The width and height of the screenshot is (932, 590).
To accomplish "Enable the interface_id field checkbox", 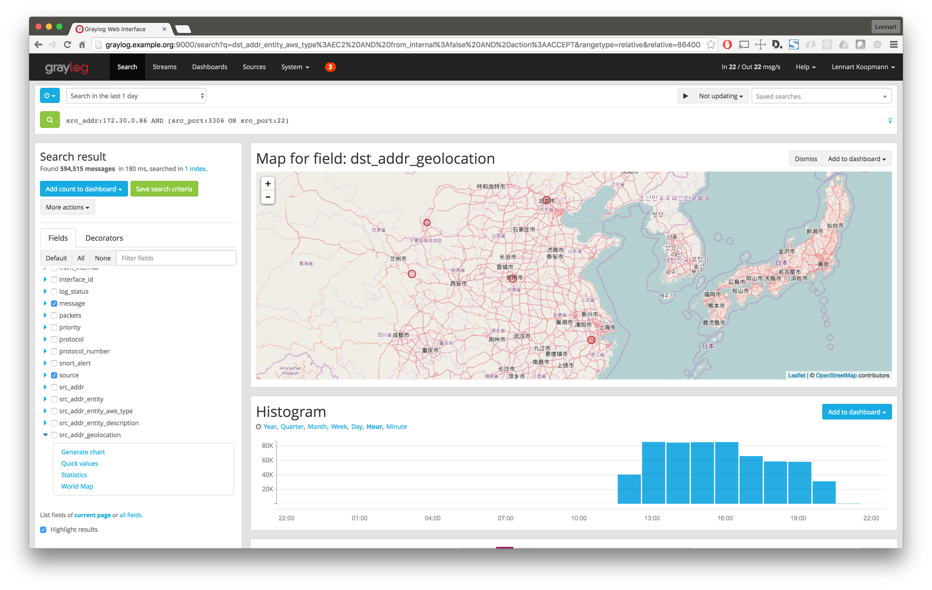I will [x=54, y=280].
